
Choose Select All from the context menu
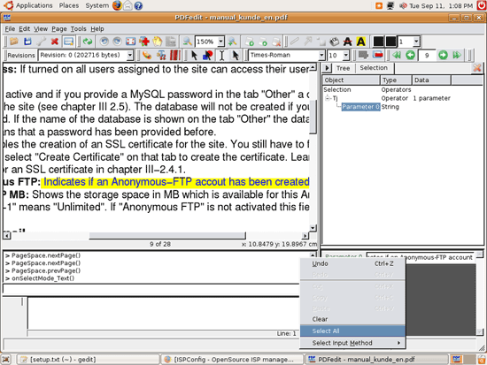352,331
